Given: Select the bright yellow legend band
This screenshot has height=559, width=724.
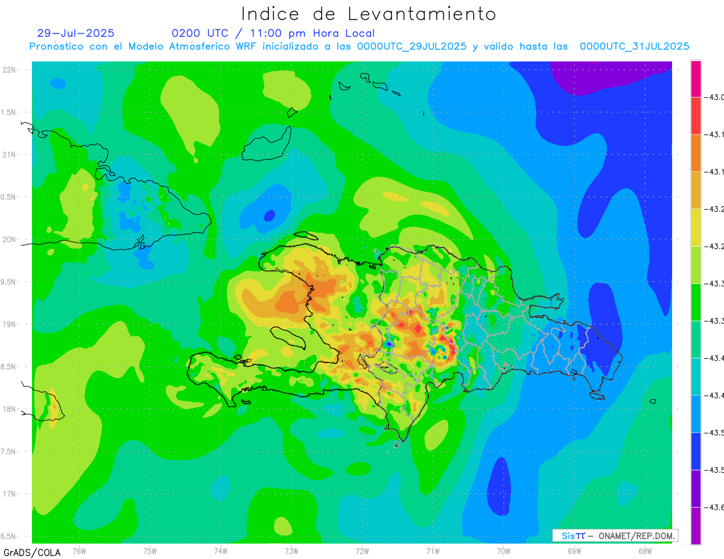Looking at the screenshot, I should 696,227.
